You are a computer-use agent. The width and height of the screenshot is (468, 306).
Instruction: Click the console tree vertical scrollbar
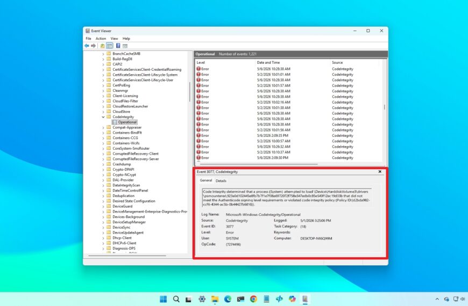click(x=189, y=92)
